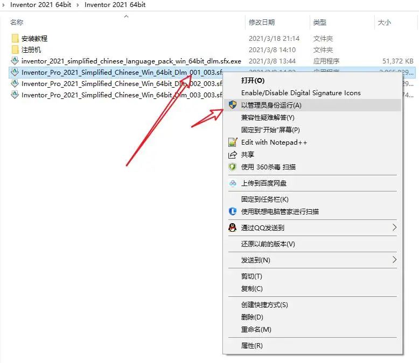Select the language pack installer file icon
The image size is (419, 363).
[x=15, y=61]
